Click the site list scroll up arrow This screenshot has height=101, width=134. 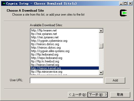point(101,31)
